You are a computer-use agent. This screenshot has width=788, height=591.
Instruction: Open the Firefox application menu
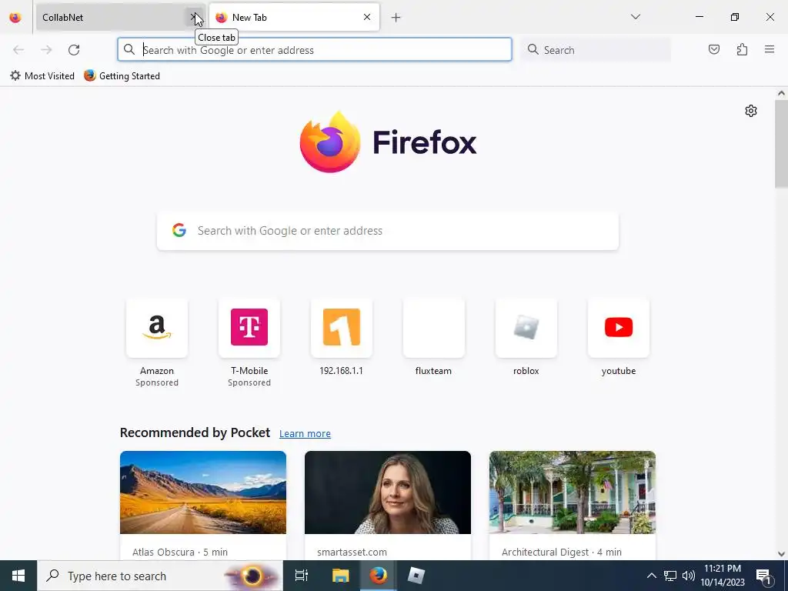click(x=770, y=49)
